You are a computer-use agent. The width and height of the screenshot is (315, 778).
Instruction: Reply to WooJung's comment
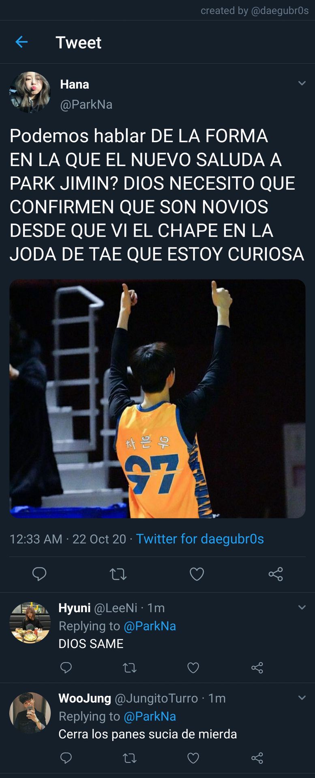pyautogui.click(x=66, y=758)
